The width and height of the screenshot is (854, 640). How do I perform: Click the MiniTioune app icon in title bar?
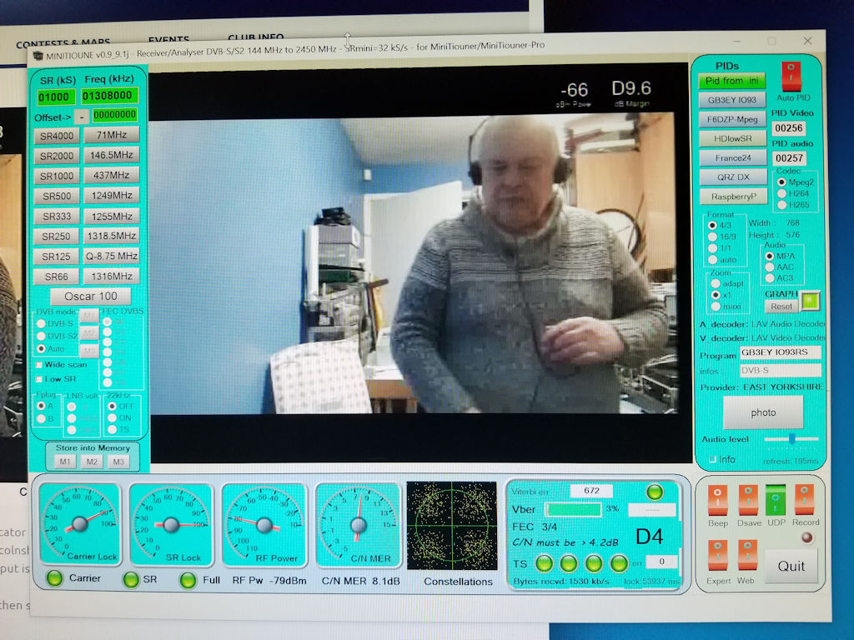[x=38, y=56]
